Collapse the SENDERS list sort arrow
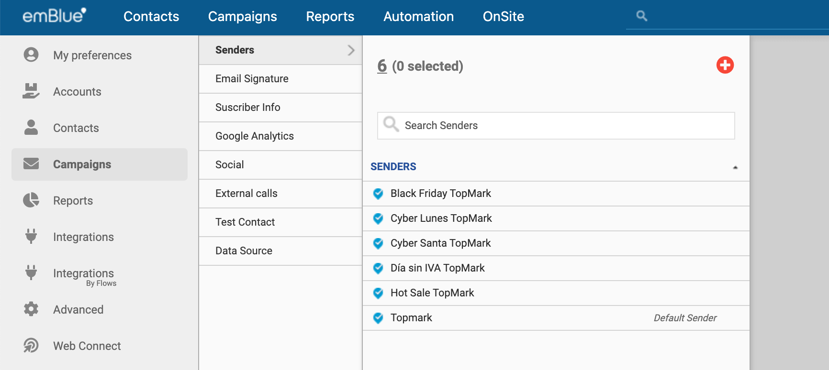 [735, 167]
